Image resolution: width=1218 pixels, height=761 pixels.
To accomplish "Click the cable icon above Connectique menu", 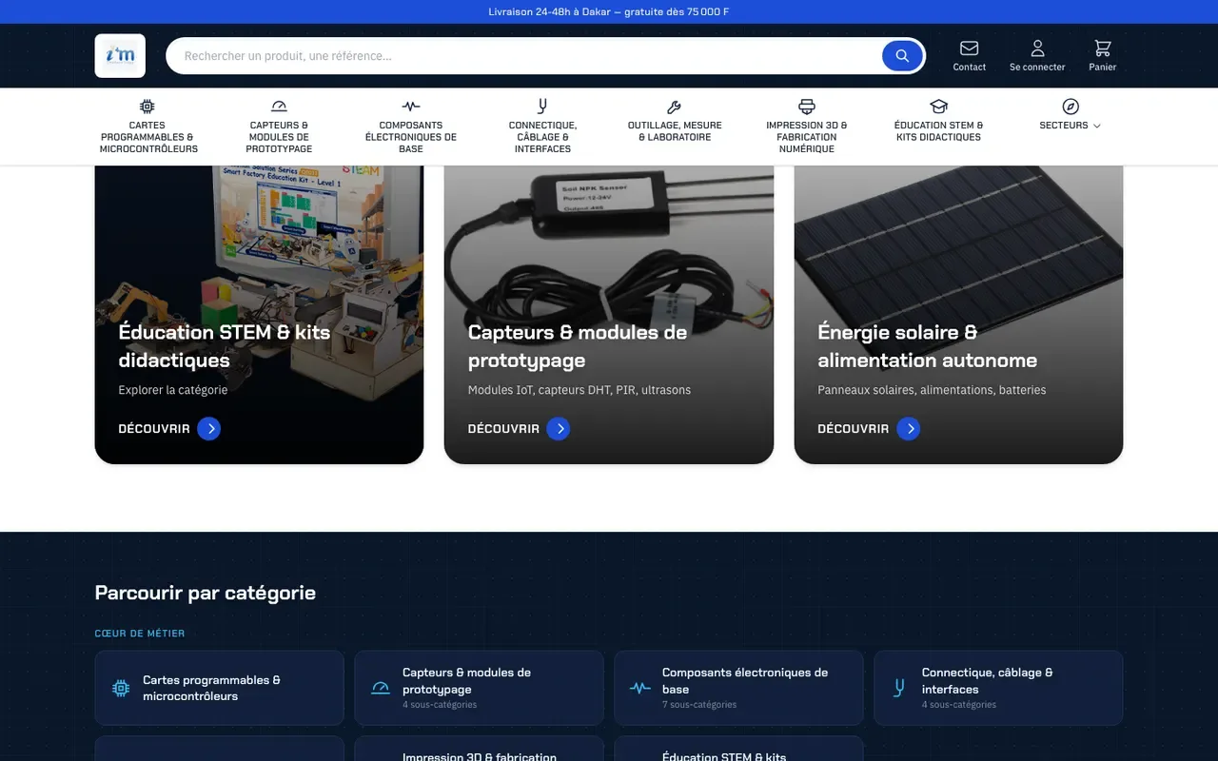I will tap(542, 107).
